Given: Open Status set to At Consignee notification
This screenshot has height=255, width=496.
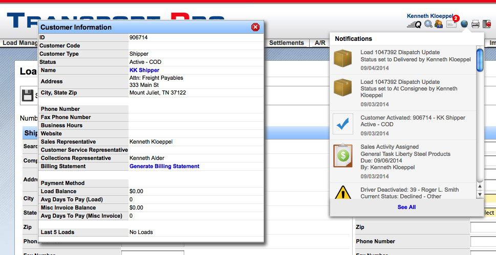Looking at the screenshot, I should 408,92.
